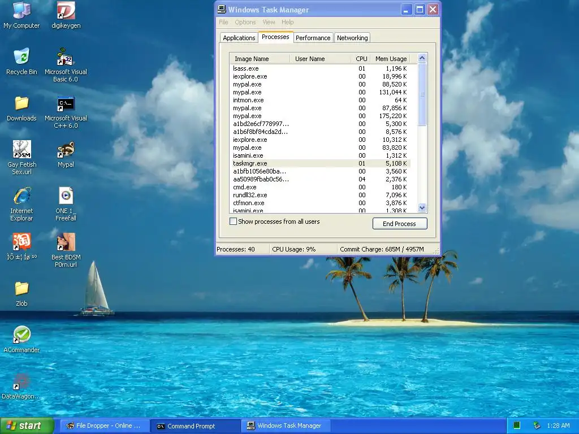
Task: Select the intmon.exe process
Action: pyautogui.click(x=320, y=100)
